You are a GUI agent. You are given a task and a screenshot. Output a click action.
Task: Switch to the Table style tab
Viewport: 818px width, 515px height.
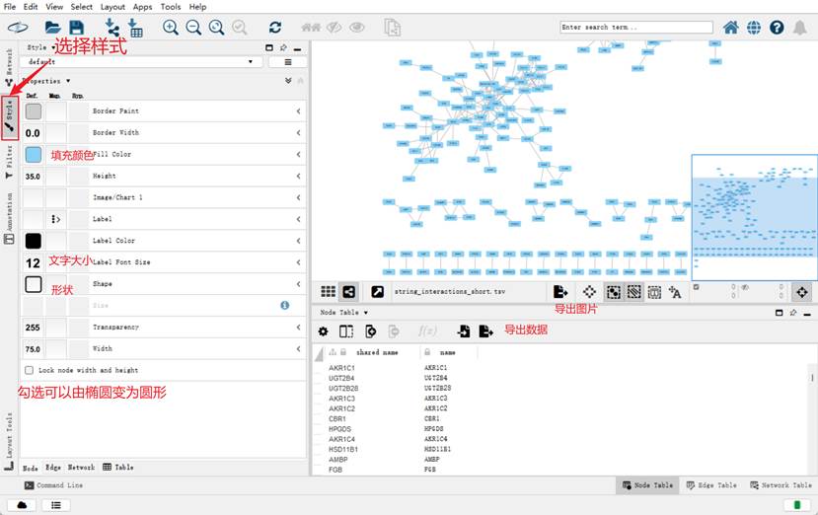[118, 467]
